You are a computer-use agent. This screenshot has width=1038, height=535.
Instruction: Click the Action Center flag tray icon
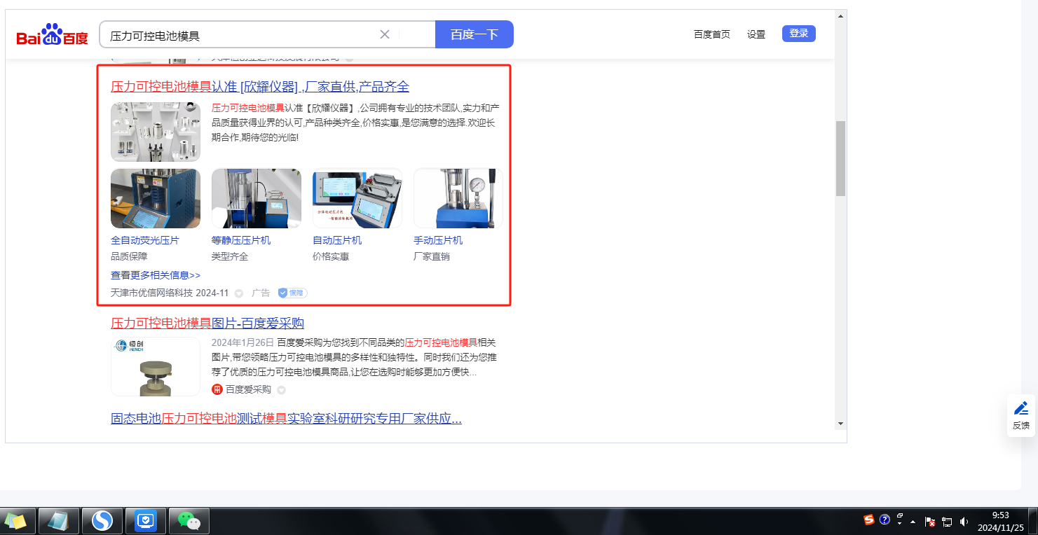931,522
